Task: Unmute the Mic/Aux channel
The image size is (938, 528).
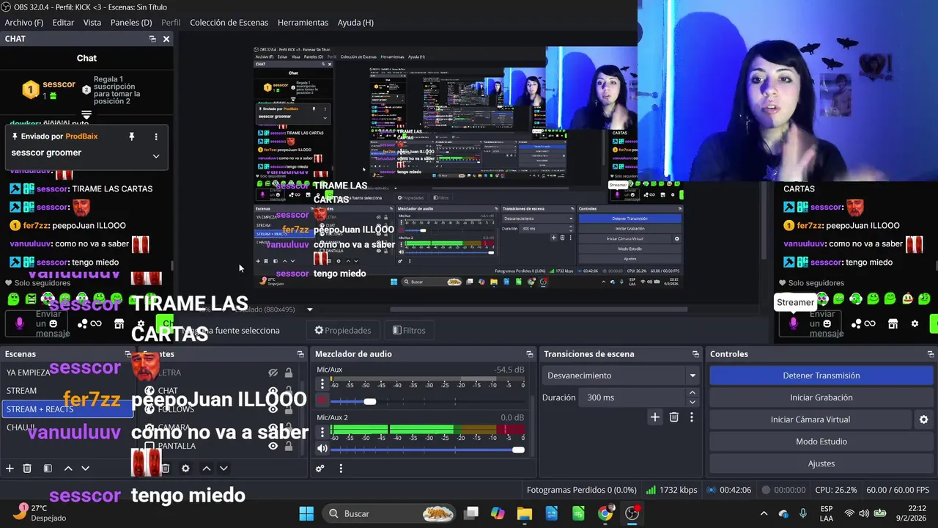Action: point(322,400)
